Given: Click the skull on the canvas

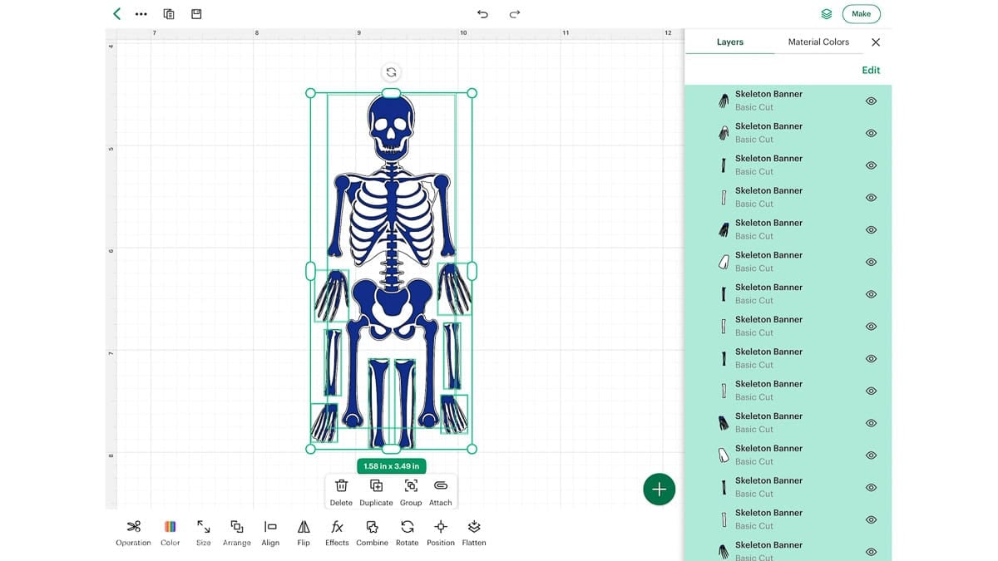Looking at the screenshot, I should point(390,127).
